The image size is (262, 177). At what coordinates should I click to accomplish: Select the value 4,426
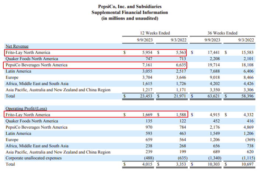[248, 84]
